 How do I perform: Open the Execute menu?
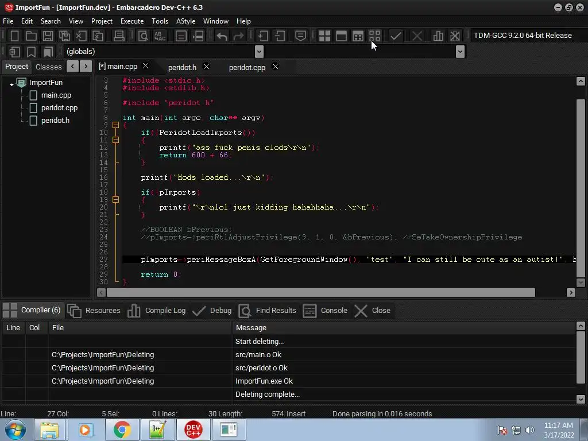[x=131, y=21]
